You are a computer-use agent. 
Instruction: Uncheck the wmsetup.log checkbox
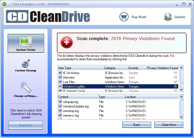[x=60, y=111]
